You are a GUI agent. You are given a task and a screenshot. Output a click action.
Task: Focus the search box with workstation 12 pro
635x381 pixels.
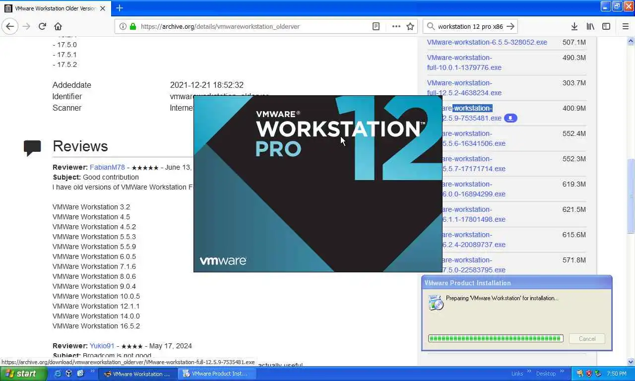470,26
